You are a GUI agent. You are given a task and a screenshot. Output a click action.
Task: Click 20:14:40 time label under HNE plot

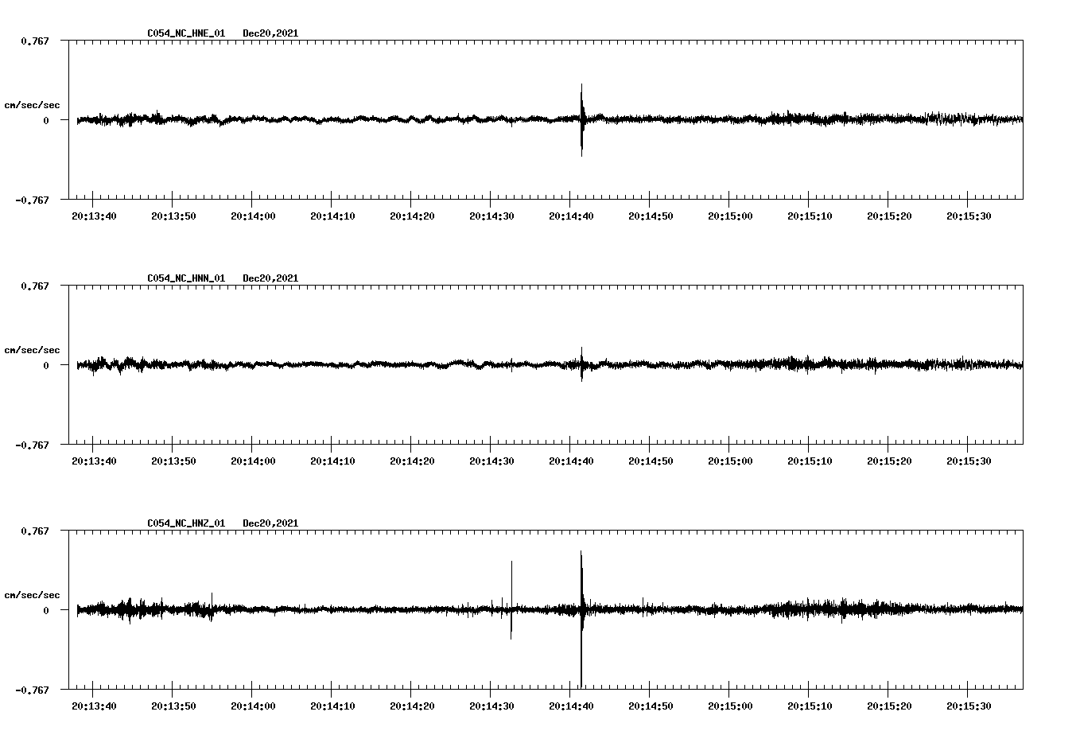[571, 216]
